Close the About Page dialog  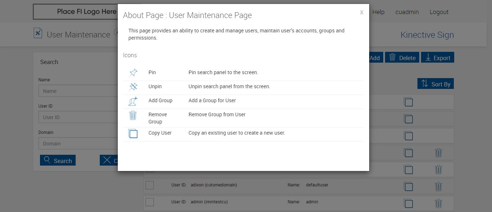point(362,13)
